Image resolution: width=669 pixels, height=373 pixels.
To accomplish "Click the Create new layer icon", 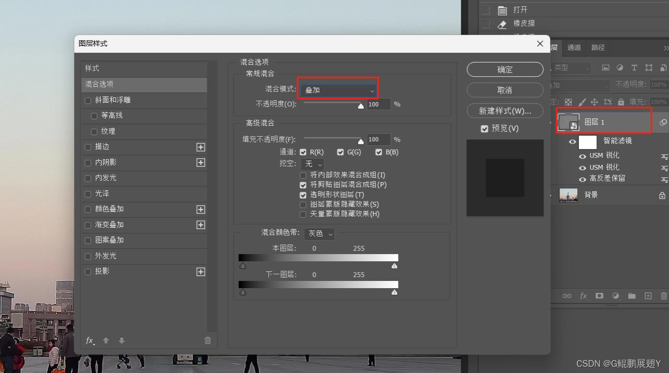I will click(x=647, y=296).
